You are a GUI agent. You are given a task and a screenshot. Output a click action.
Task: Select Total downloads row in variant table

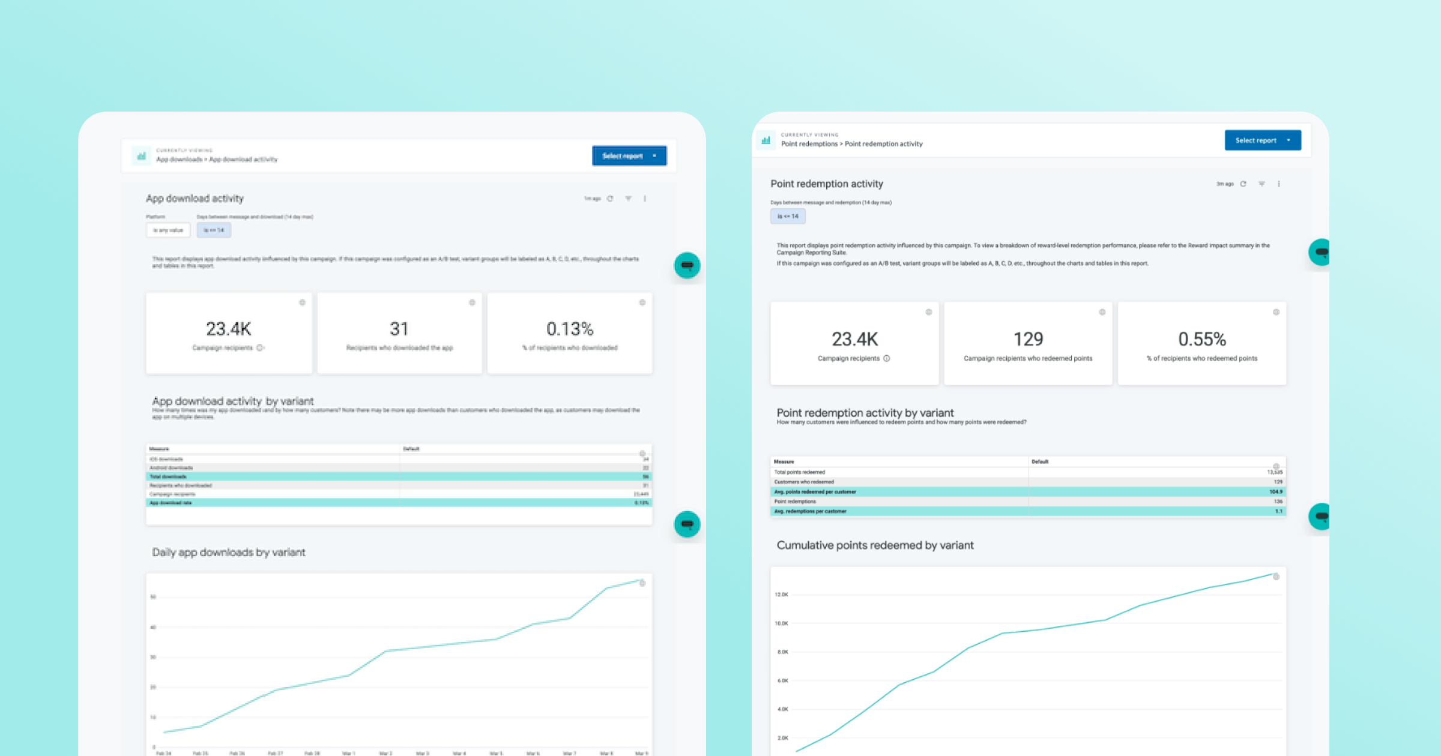[x=168, y=476]
